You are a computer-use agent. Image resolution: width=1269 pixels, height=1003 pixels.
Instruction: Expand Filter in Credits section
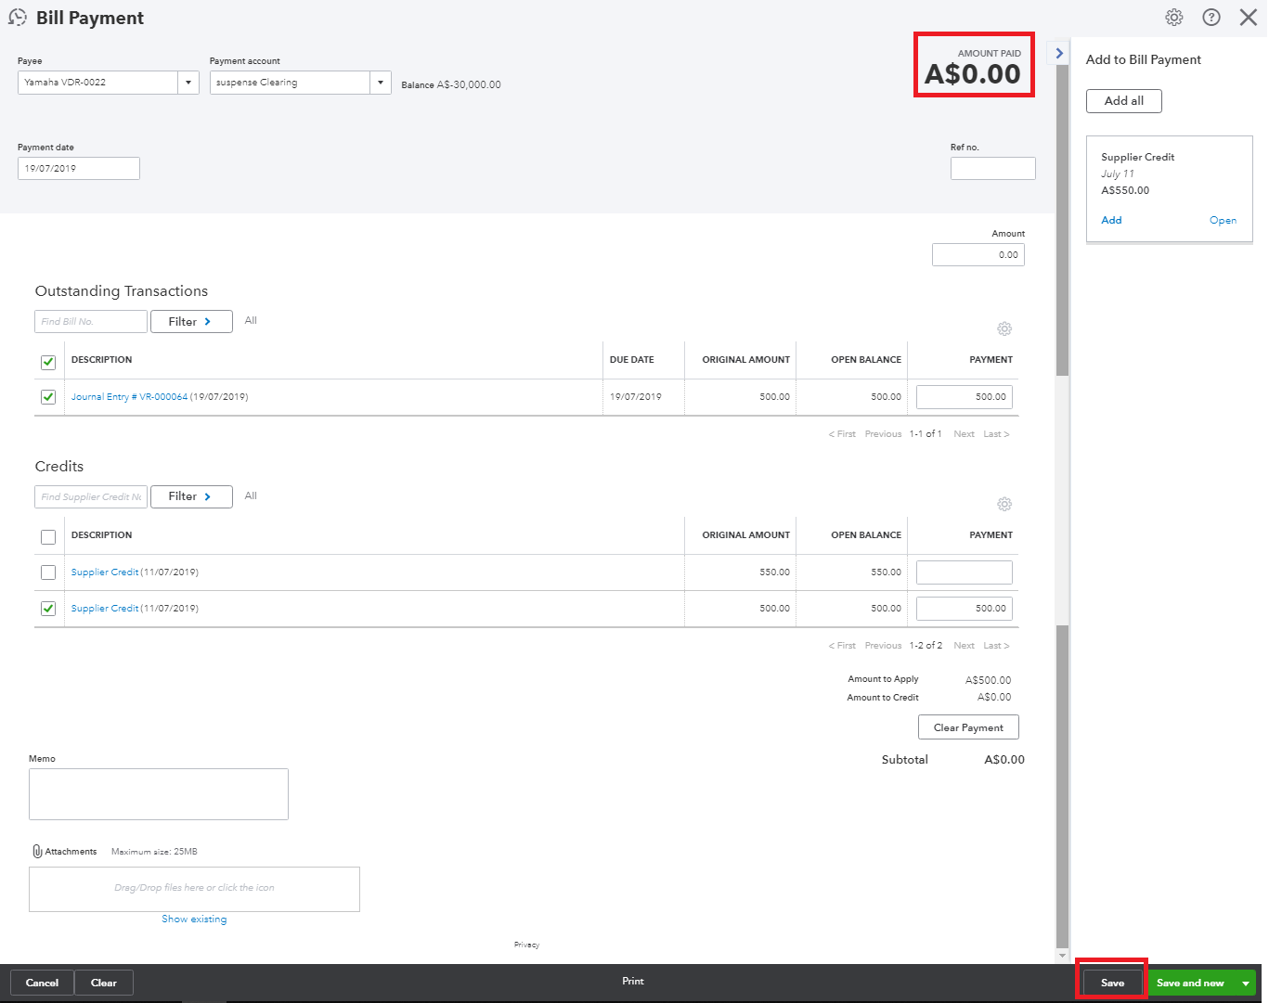[x=191, y=496]
